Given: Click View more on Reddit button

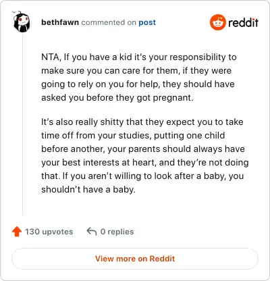Looking at the screenshot, I should [x=135, y=259].
